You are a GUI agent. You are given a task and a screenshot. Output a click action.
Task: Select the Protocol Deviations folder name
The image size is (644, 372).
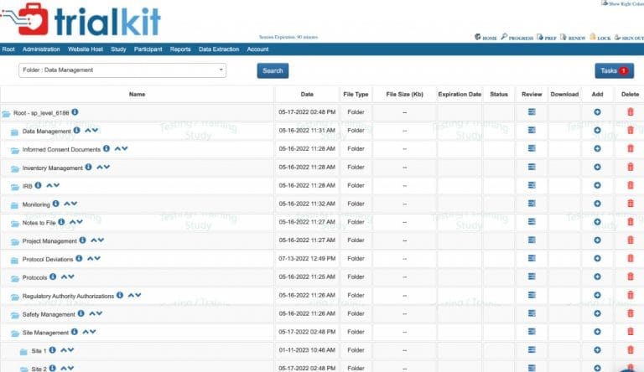point(48,260)
